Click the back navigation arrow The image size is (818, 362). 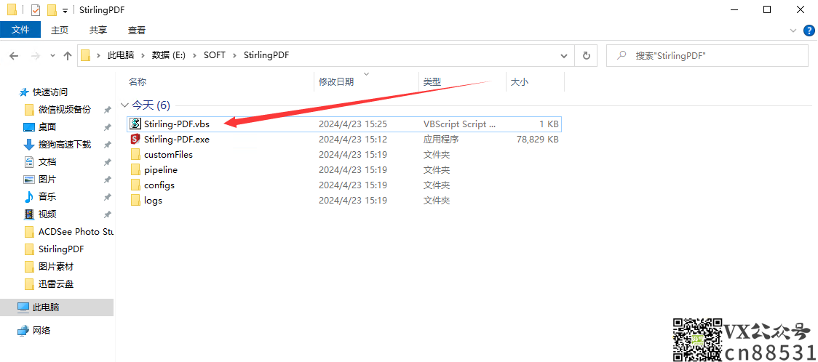[14, 56]
